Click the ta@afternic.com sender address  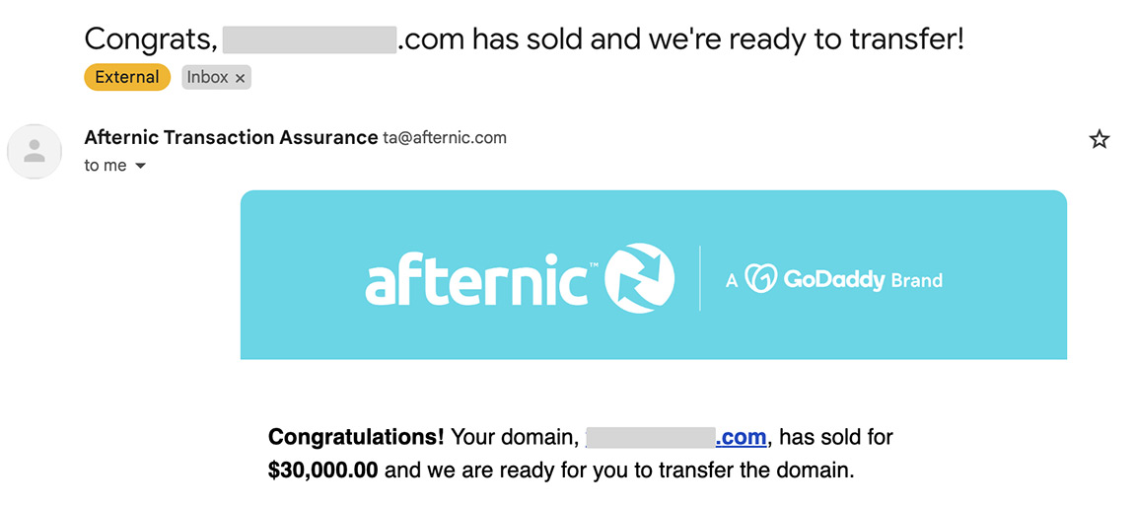click(445, 138)
